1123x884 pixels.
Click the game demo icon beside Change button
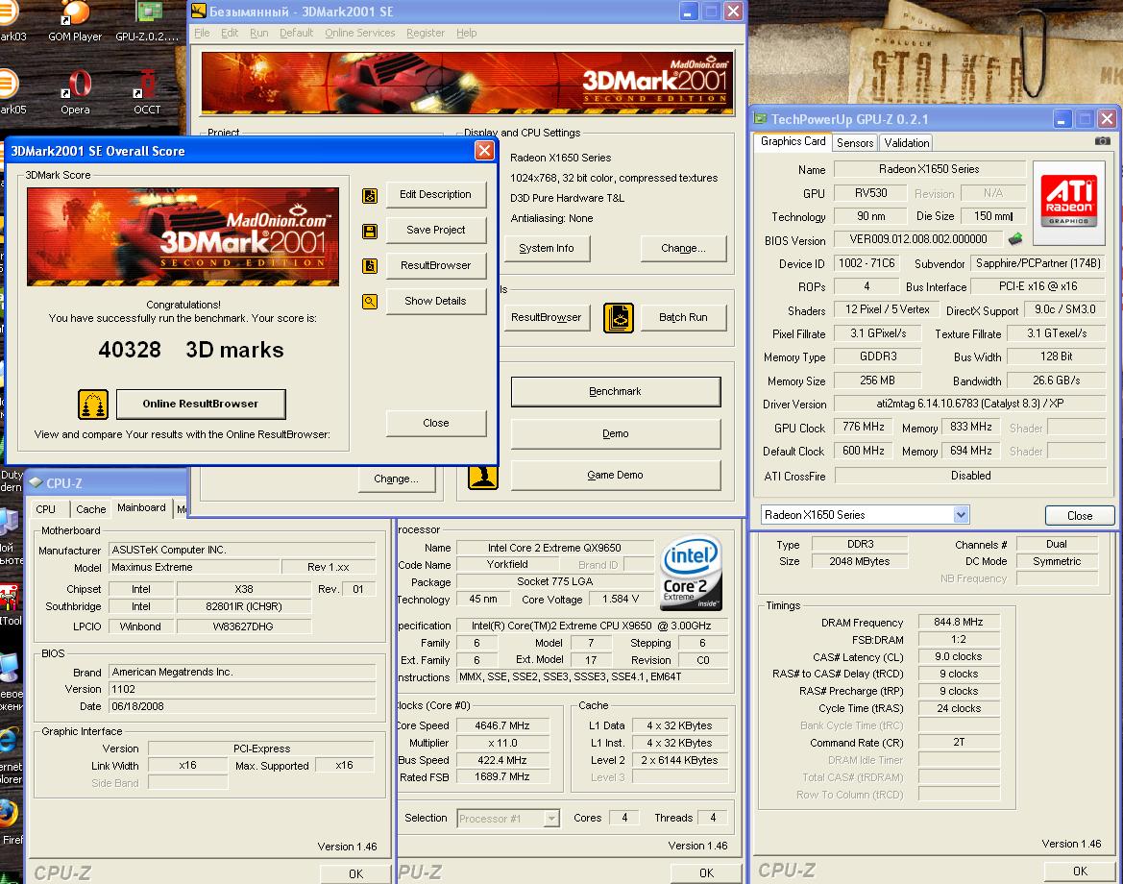click(482, 477)
